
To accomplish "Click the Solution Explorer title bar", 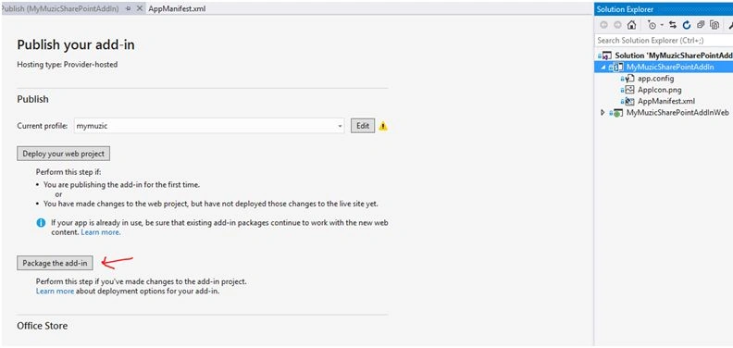I will coord(664,9).
